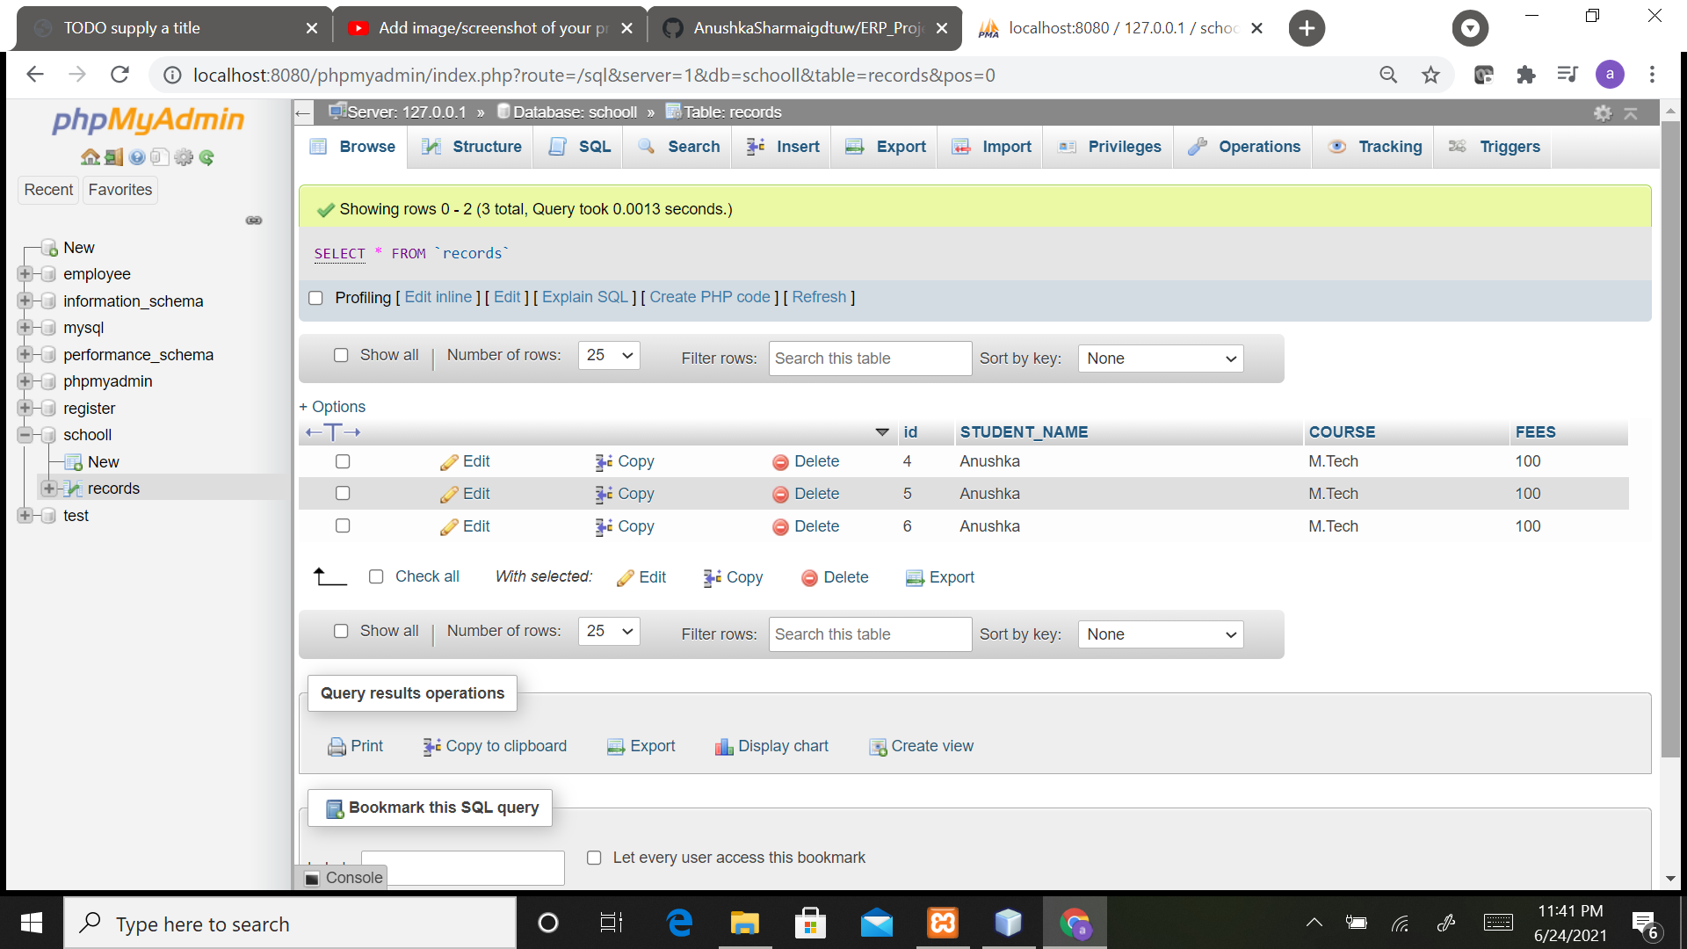
Task: Open the lower Sort by key dropdown
Action: (1161, 634)
